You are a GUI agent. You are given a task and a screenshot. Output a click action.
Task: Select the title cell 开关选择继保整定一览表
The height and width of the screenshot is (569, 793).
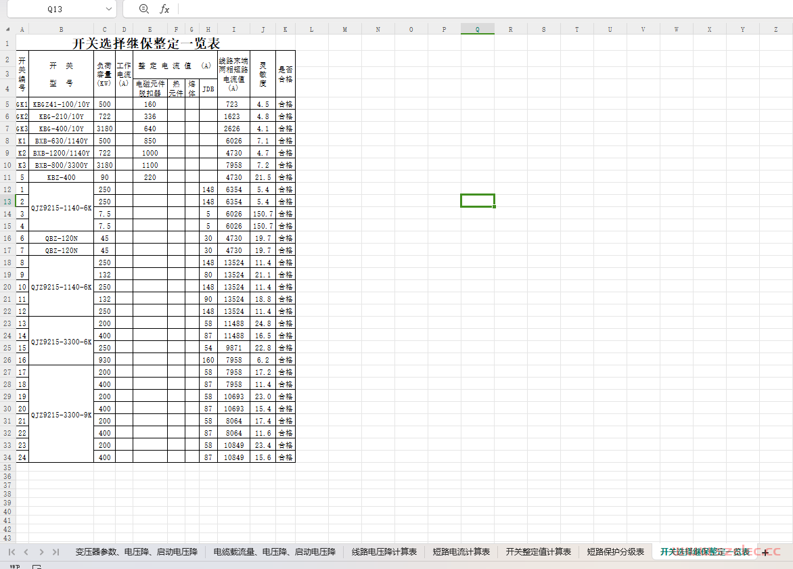tap(145, 43)
